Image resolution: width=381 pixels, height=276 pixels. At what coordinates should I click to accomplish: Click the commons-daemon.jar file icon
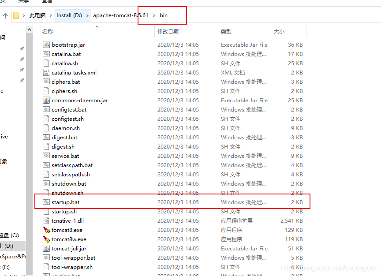click(46, 101)
